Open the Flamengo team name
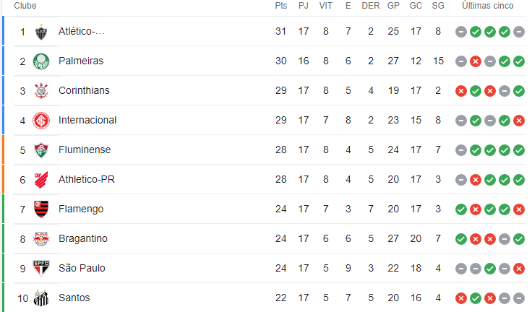 click(81, 209)
